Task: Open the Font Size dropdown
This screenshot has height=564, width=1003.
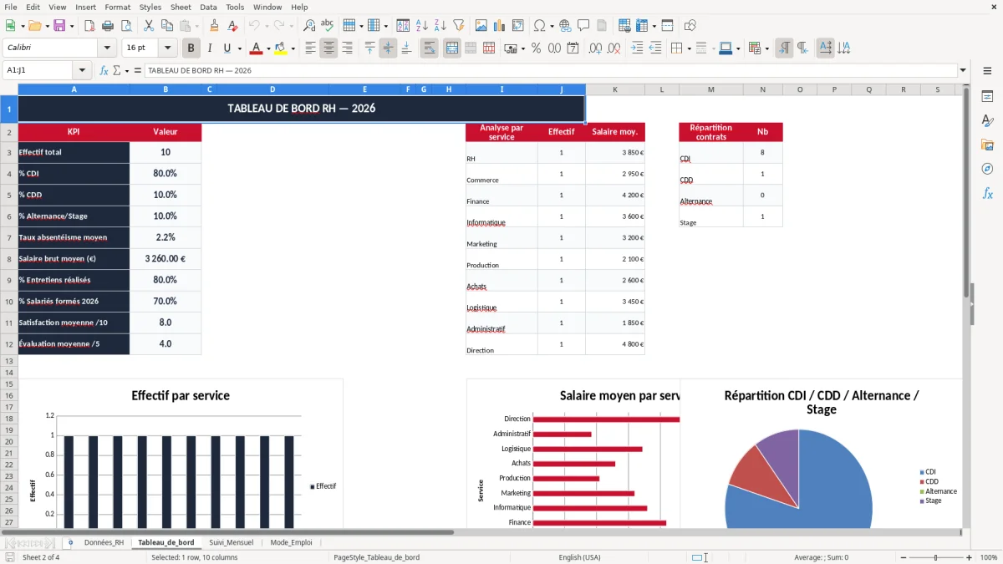Action: 168,48
